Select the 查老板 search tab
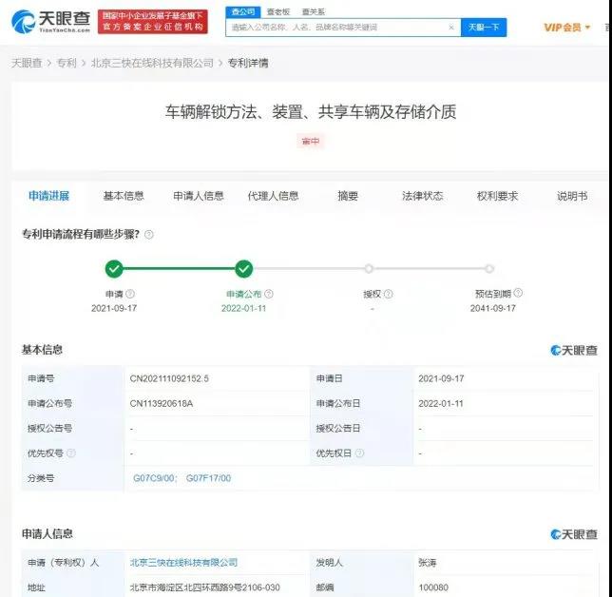Screen dimensions: 612x597 (277, 12)
